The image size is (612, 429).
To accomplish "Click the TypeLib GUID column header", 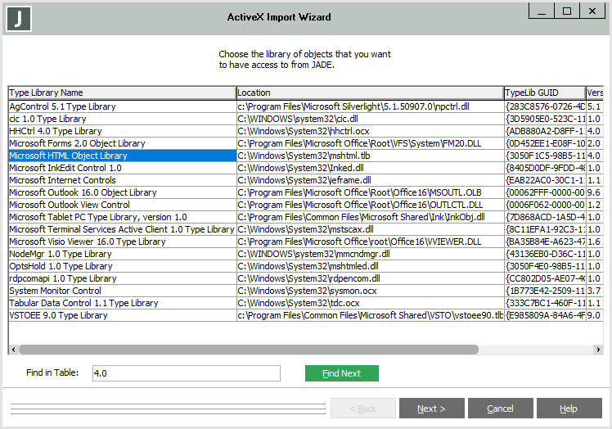I will [x=545, y=93].
